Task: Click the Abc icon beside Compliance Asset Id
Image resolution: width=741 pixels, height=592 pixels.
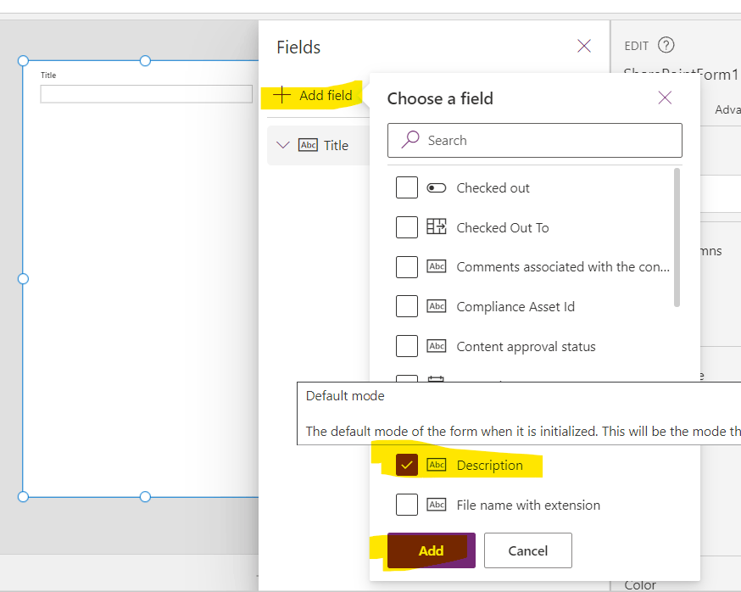Action: point(436,306)
